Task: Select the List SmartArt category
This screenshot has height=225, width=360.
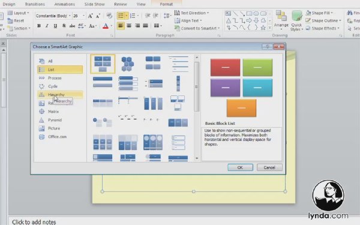Action: point(60,70)
